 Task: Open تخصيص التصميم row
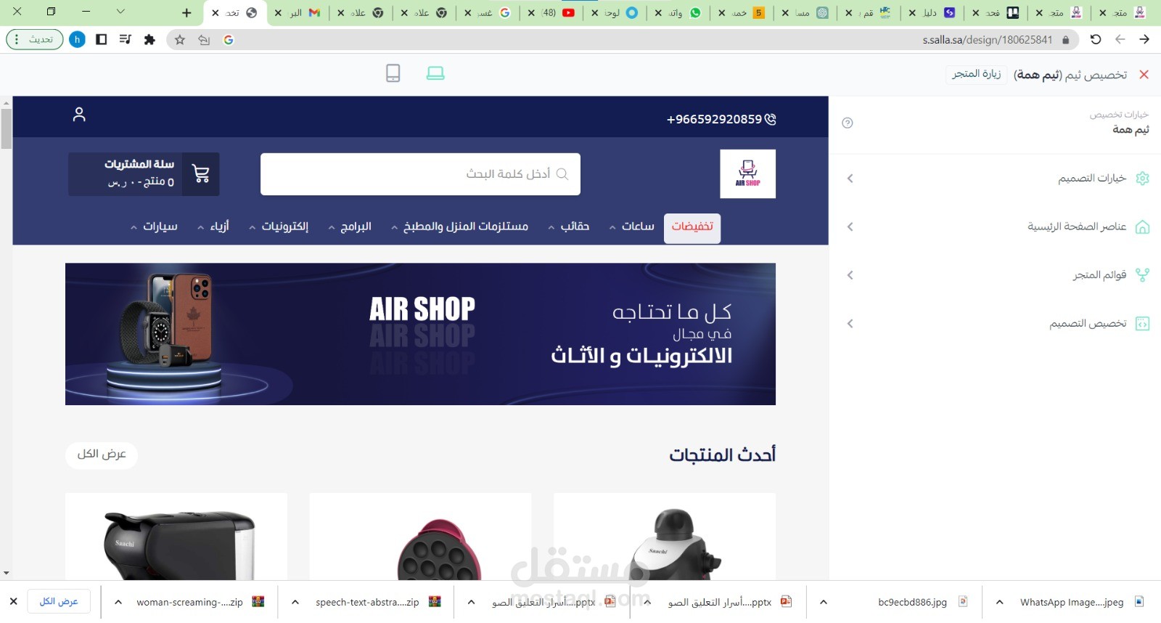(x=995, y=324)
